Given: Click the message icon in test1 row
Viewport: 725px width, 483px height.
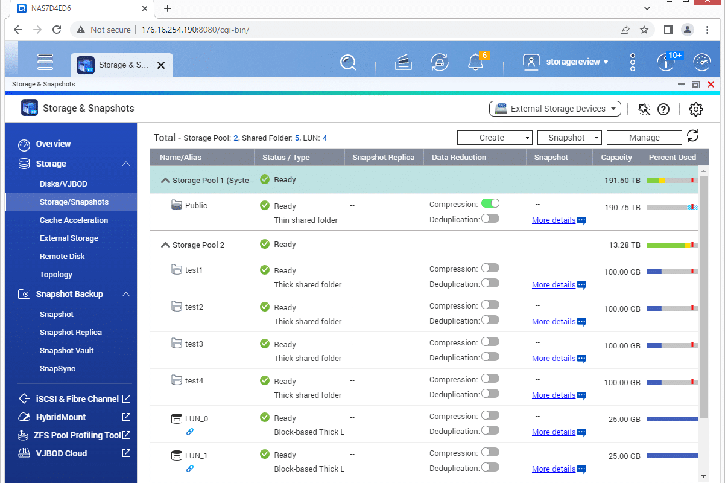Looking at the screenshot, I should 582,285.
